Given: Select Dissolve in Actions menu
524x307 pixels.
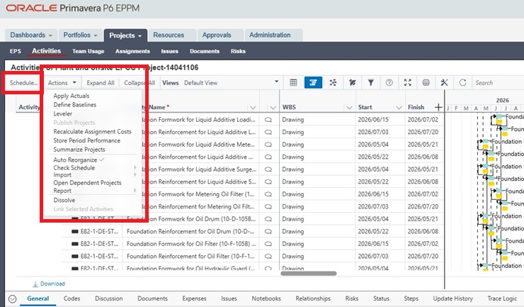Looking at the screenshot, I should coord(64,200).
